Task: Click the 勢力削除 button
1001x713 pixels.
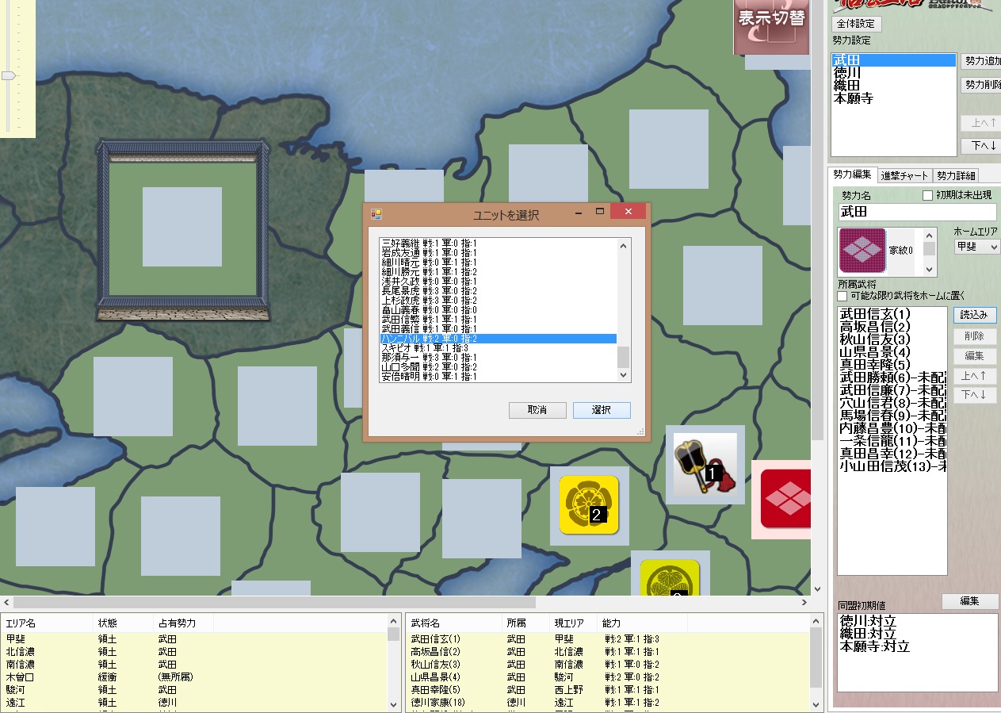Action: click(x=980, y=85)
